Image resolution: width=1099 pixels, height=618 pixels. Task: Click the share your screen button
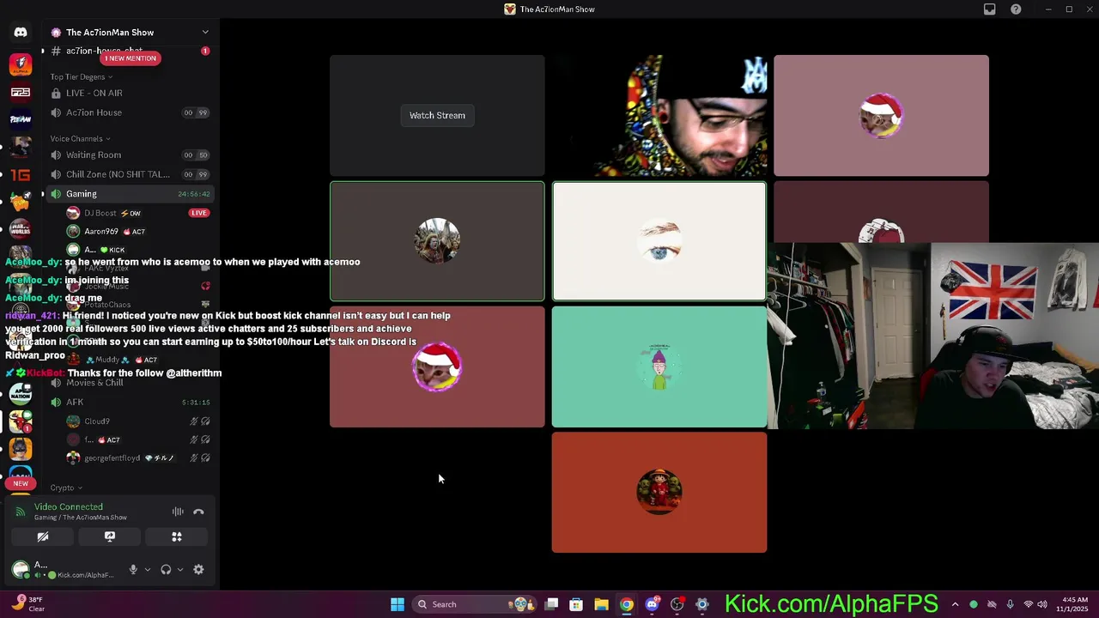pyautogui.click(x=110, y=536)
